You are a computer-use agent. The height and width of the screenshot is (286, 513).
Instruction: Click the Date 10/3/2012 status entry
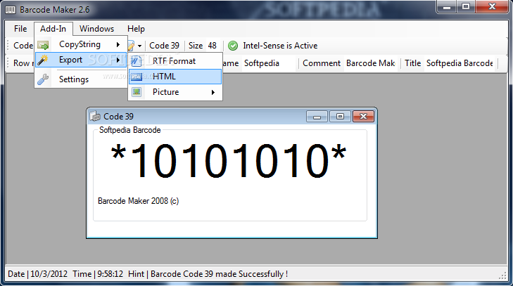[37, 274]
